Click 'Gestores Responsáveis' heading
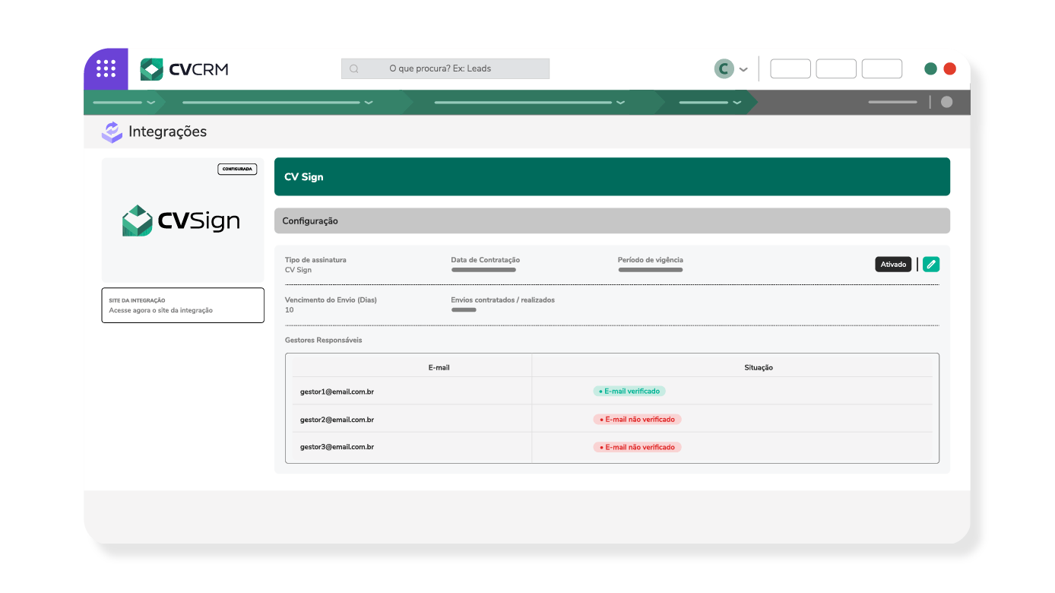This screenshot has height=593, width=1055. click(324, 340)
